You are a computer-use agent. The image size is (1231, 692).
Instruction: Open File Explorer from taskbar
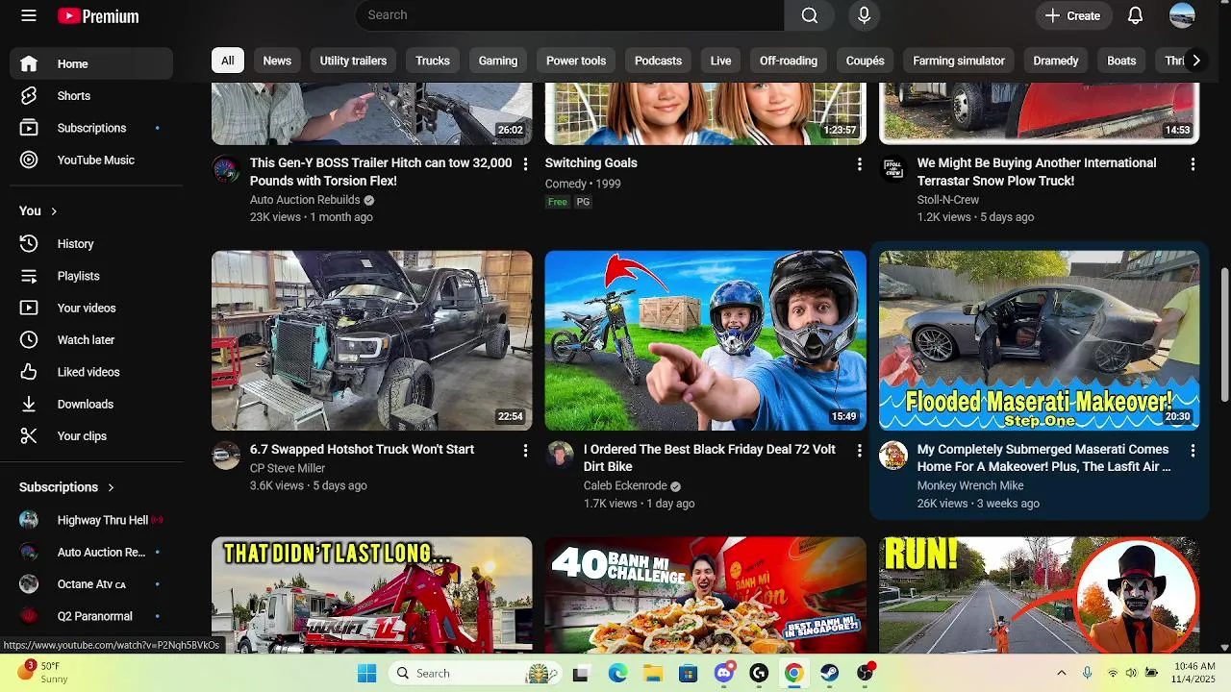652,673
